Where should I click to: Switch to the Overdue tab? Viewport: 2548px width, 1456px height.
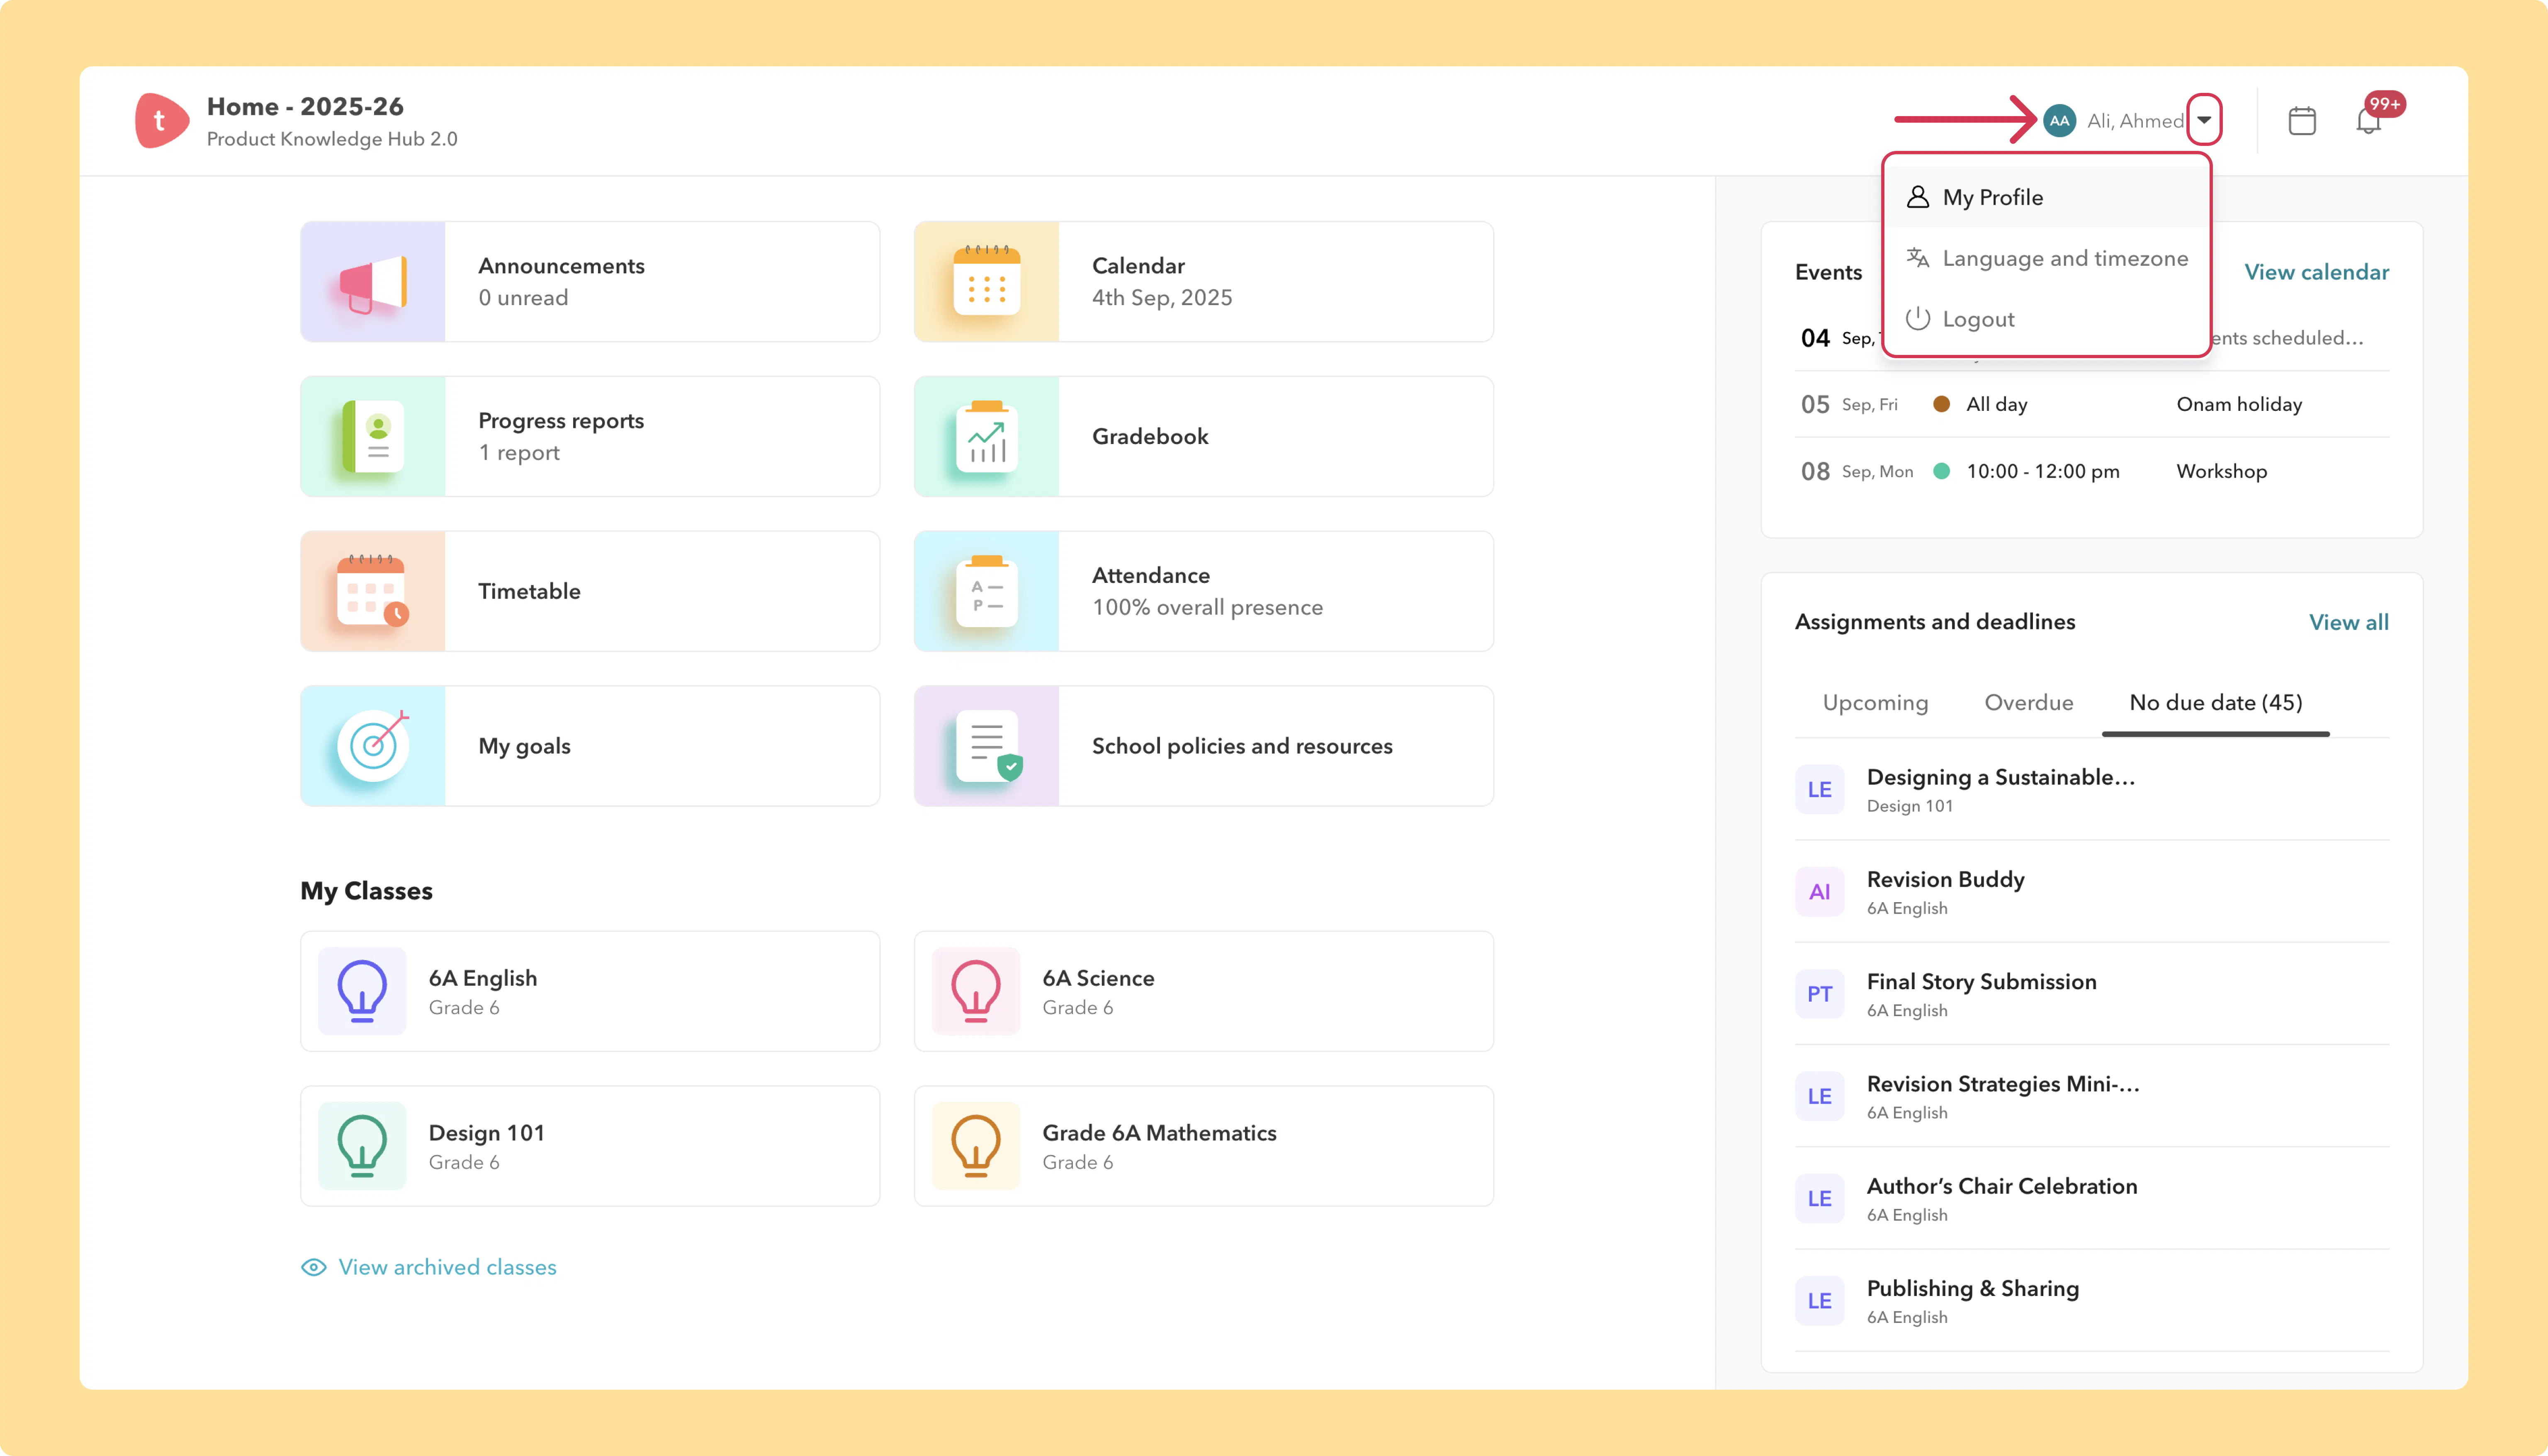[2029, 703]
